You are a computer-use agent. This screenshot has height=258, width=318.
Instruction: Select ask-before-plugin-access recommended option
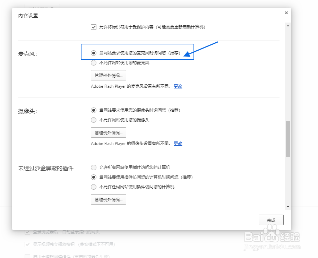click(x=93, y=177)
